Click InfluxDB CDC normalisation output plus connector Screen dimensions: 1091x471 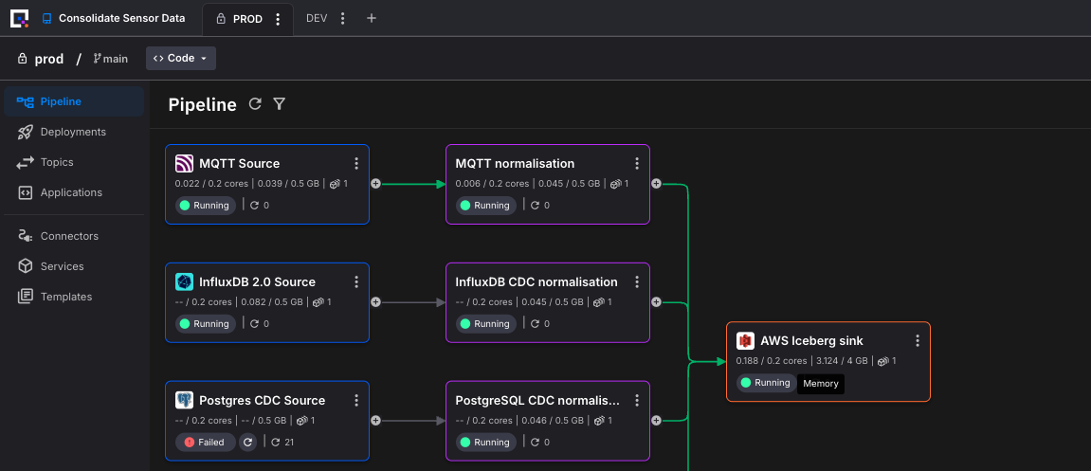[x=656, y=302]
